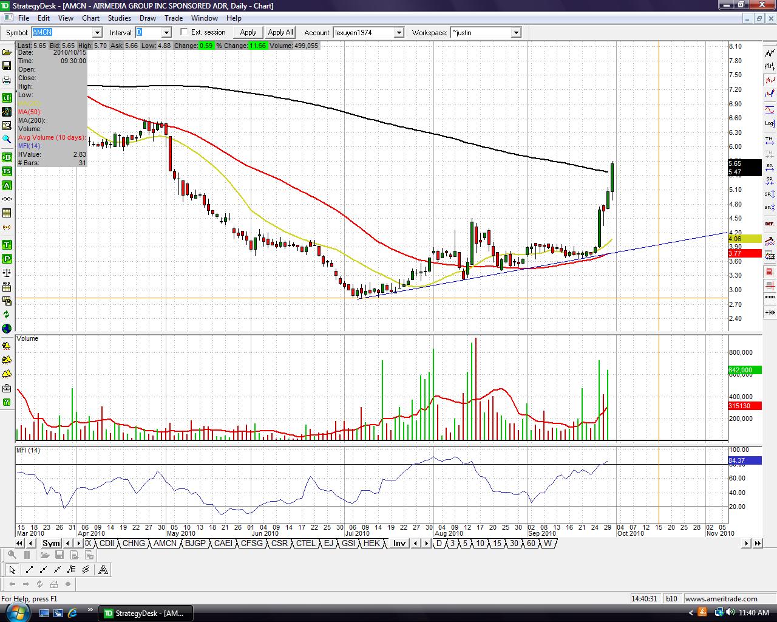Screen dimensions: 777x622
Task: Select the candlestick chart style icon
Action: [x=770, y=80]
